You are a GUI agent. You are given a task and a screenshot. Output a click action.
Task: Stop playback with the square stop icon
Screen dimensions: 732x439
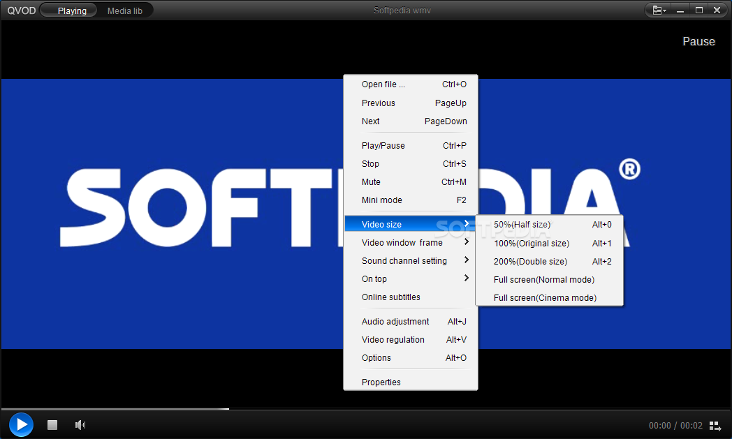(52, 425)
